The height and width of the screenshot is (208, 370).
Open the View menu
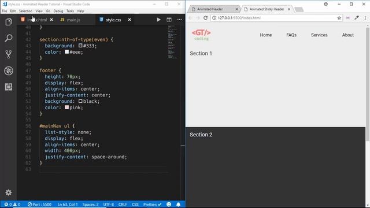coord(39,11)
